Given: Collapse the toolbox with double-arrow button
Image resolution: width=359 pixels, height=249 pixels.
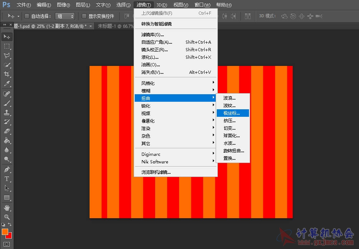Looking at the screenshot, I should tap(5, 24).
